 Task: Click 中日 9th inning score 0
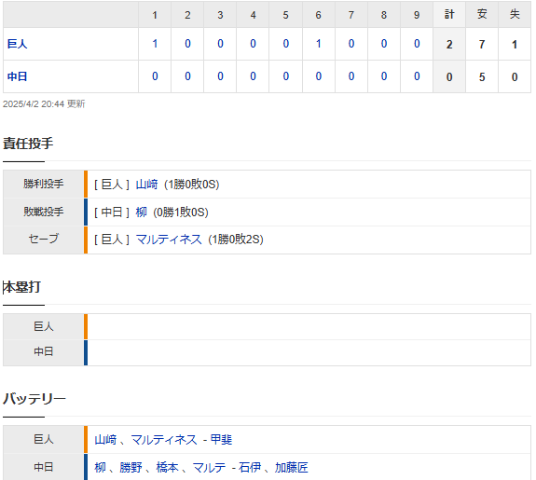(417, 76)
